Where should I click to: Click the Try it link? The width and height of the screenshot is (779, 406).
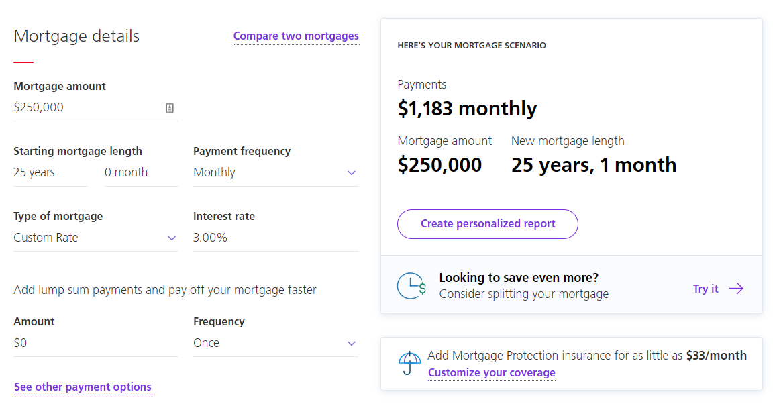(706, 288)
